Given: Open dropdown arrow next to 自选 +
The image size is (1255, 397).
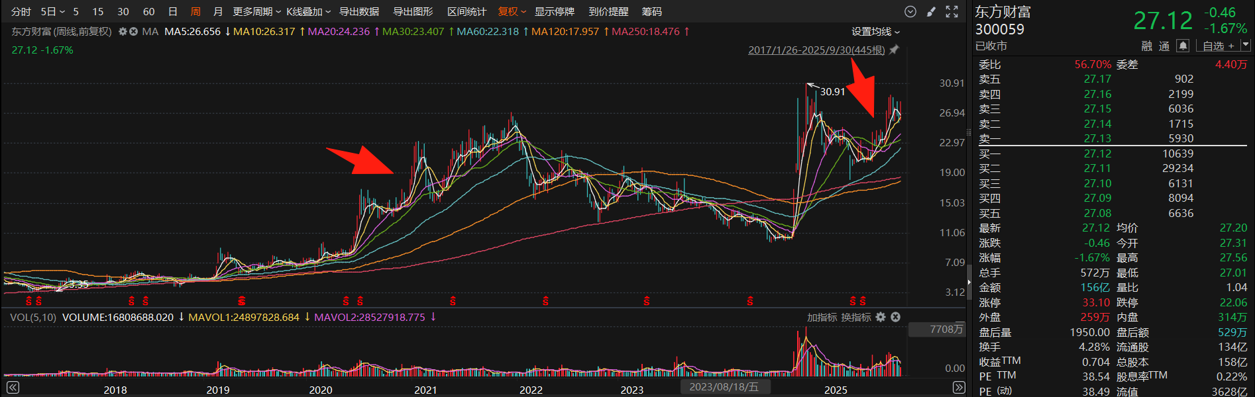Looking at the screenshot, I should pos(1245,45).
